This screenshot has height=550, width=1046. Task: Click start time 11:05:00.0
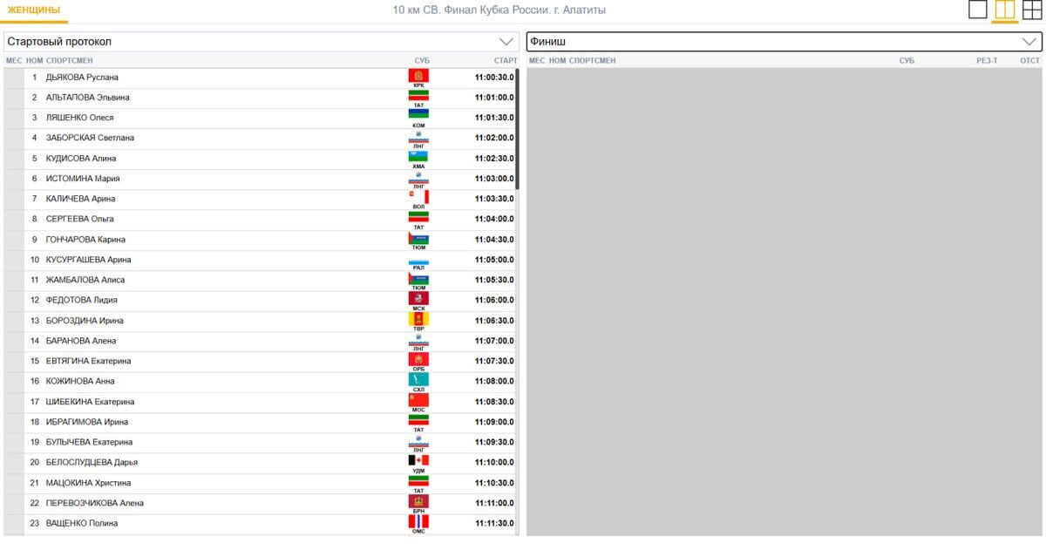[x=494, y=260]
